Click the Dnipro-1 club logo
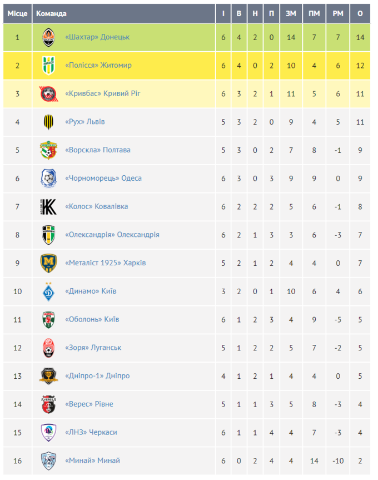 (48, 376)
